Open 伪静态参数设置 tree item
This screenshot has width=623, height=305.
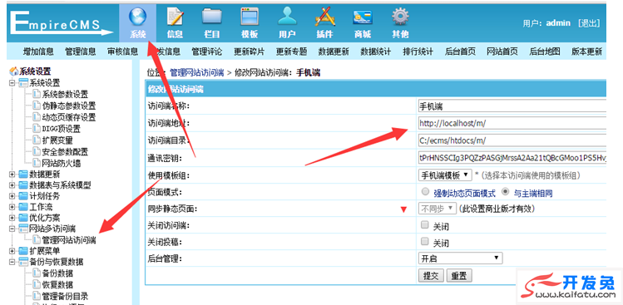(x=69, y=106)
